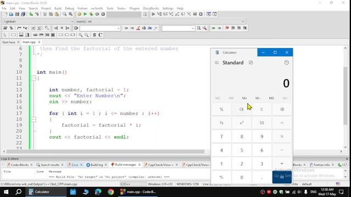Click the Save all files icon

[23, 14]
